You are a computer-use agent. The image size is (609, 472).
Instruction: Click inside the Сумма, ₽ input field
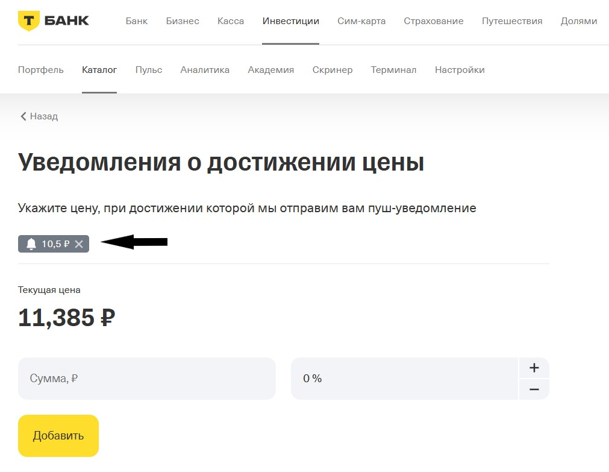tap(146, 378)
